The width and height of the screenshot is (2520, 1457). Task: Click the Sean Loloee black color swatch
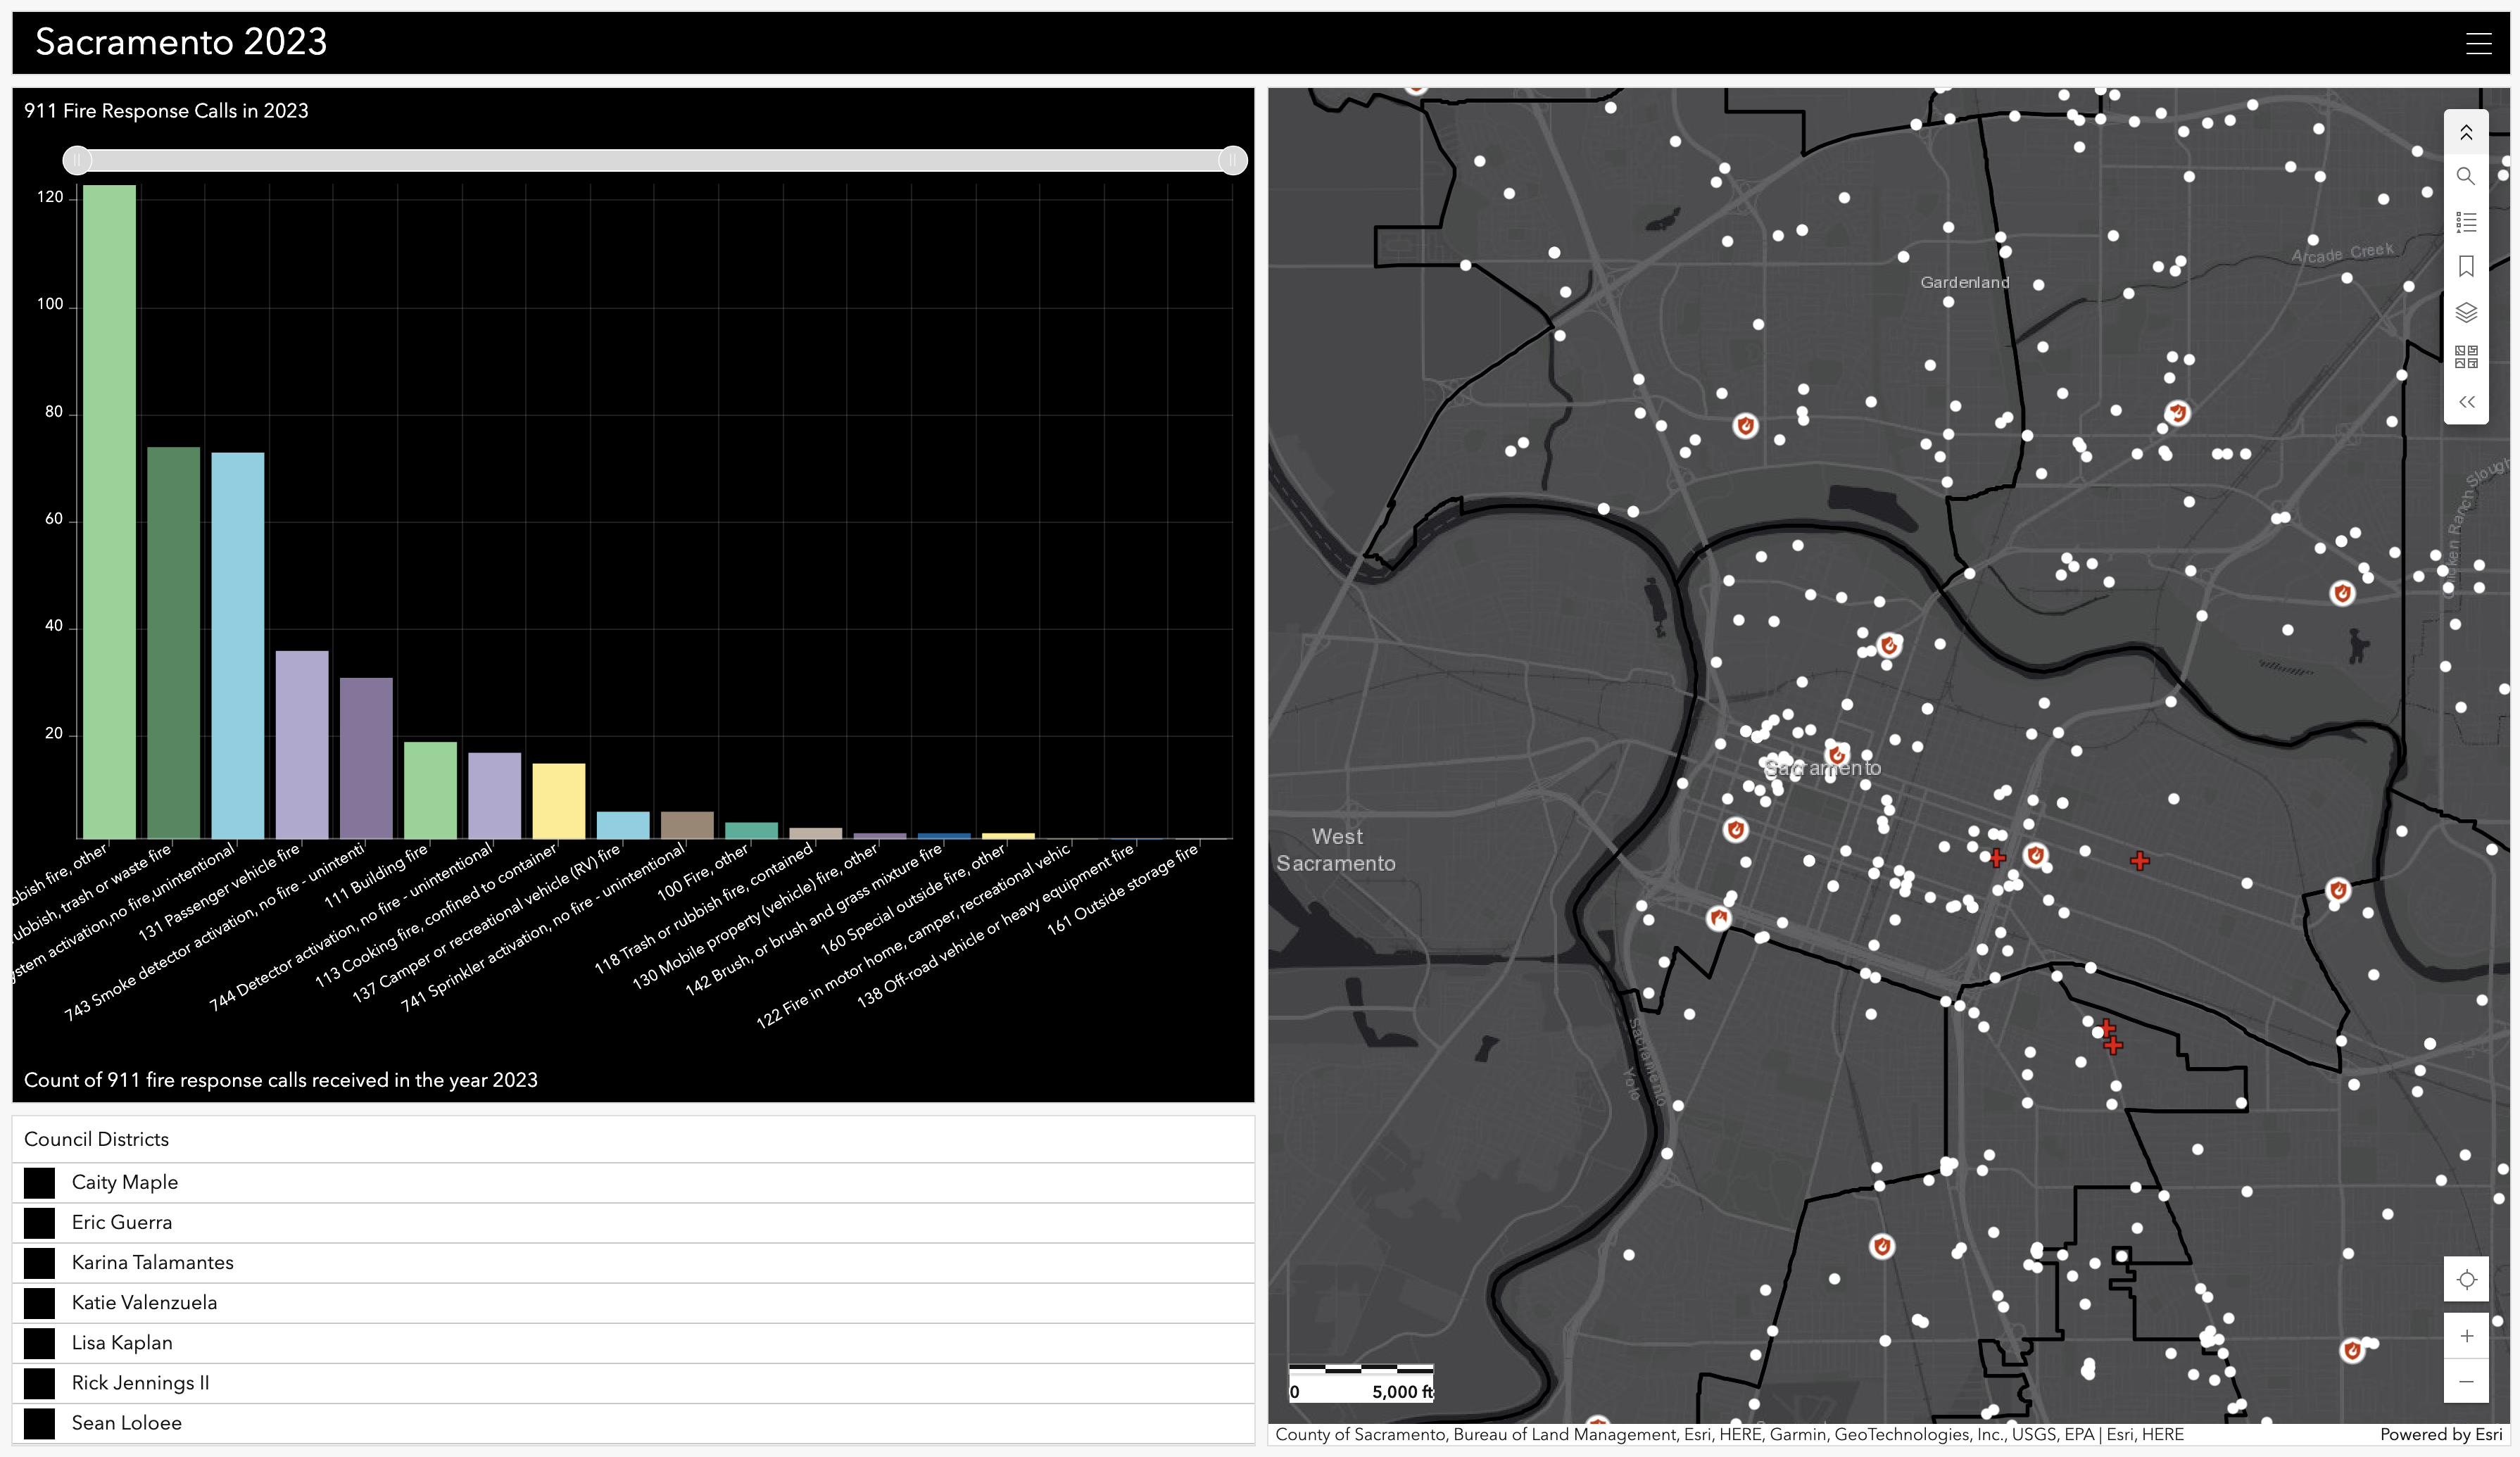(39, 1423)
